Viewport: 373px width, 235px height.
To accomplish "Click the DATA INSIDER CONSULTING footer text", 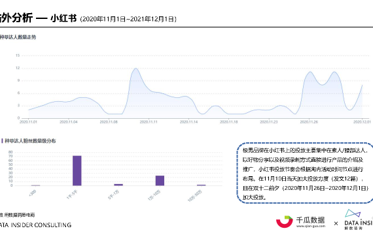I will click(36, 225).
